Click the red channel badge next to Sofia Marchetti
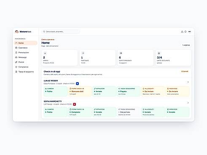This screenshot has width=207, height=155. click(75, 104)
